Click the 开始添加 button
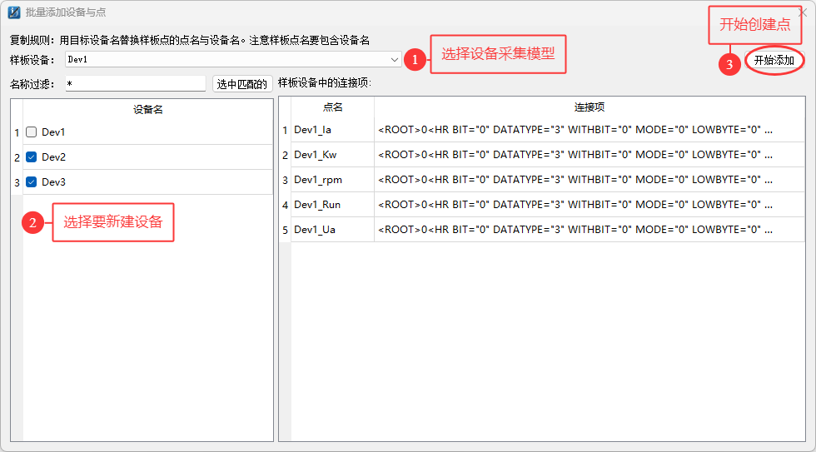Viewport: 816px width, 452px height. point(774,60)
